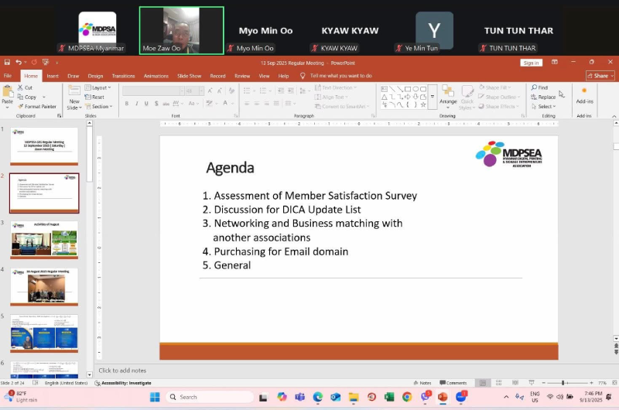Click the Sign in button
Image resolution: width=619 pixels, height=410 pixels.
pos(530,63)
